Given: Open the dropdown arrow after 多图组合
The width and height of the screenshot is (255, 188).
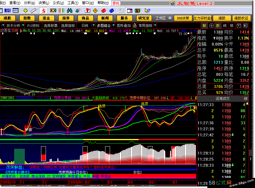Looking at the screenshot, I should coord(114,25).
